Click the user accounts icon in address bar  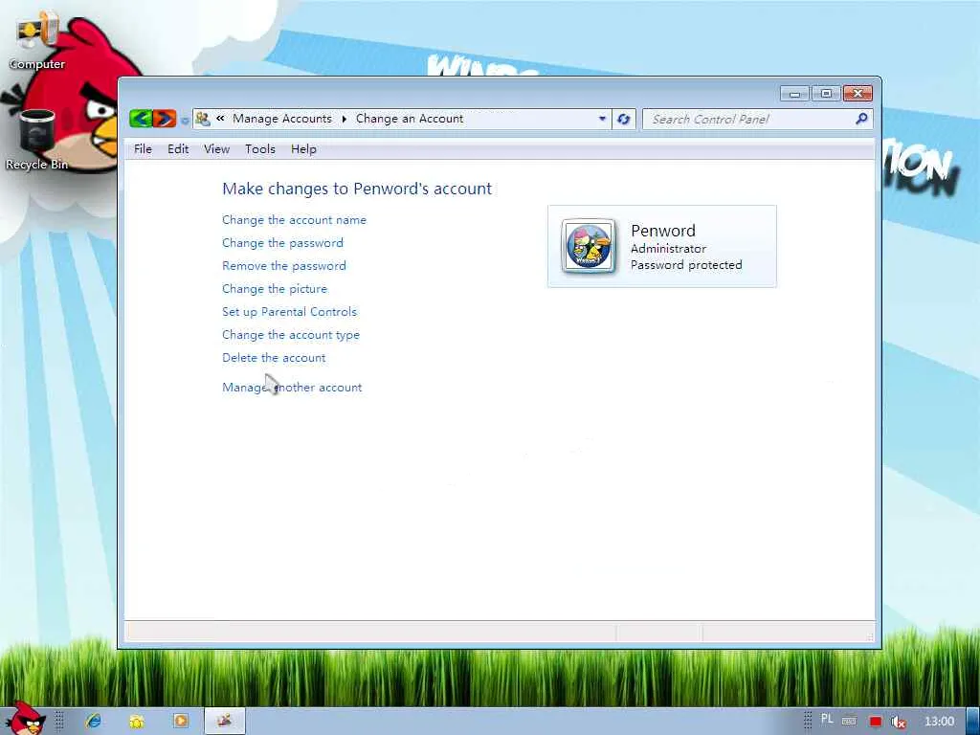203,118
